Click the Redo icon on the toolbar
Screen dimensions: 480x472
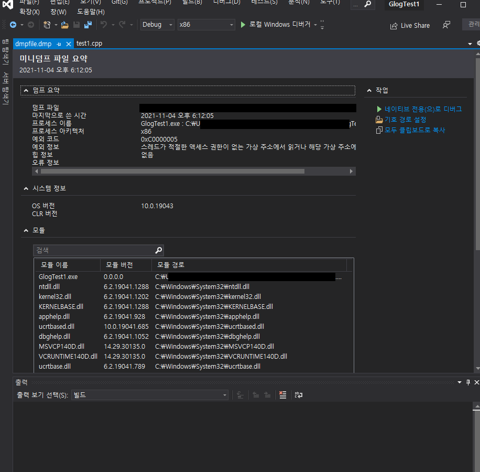[123, 24]
